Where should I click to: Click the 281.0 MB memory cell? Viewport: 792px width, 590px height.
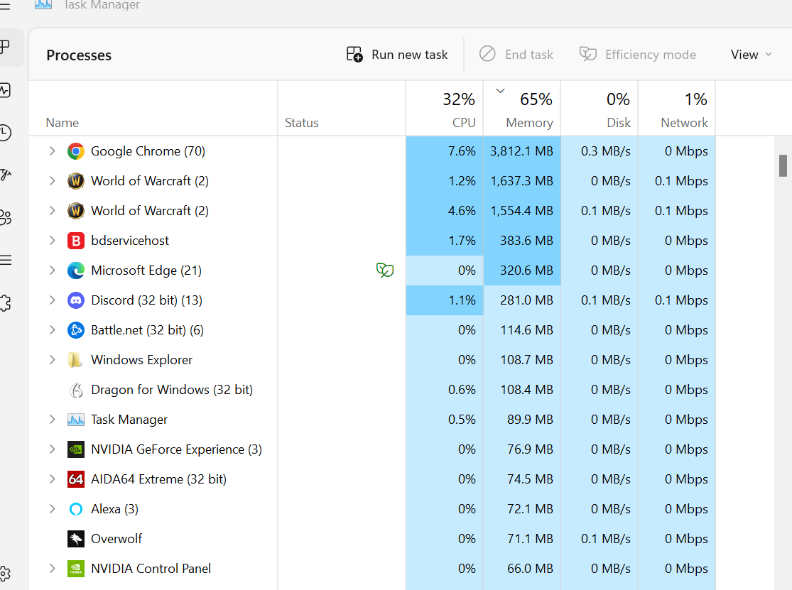pyautogui.click(x=522, y=300)
